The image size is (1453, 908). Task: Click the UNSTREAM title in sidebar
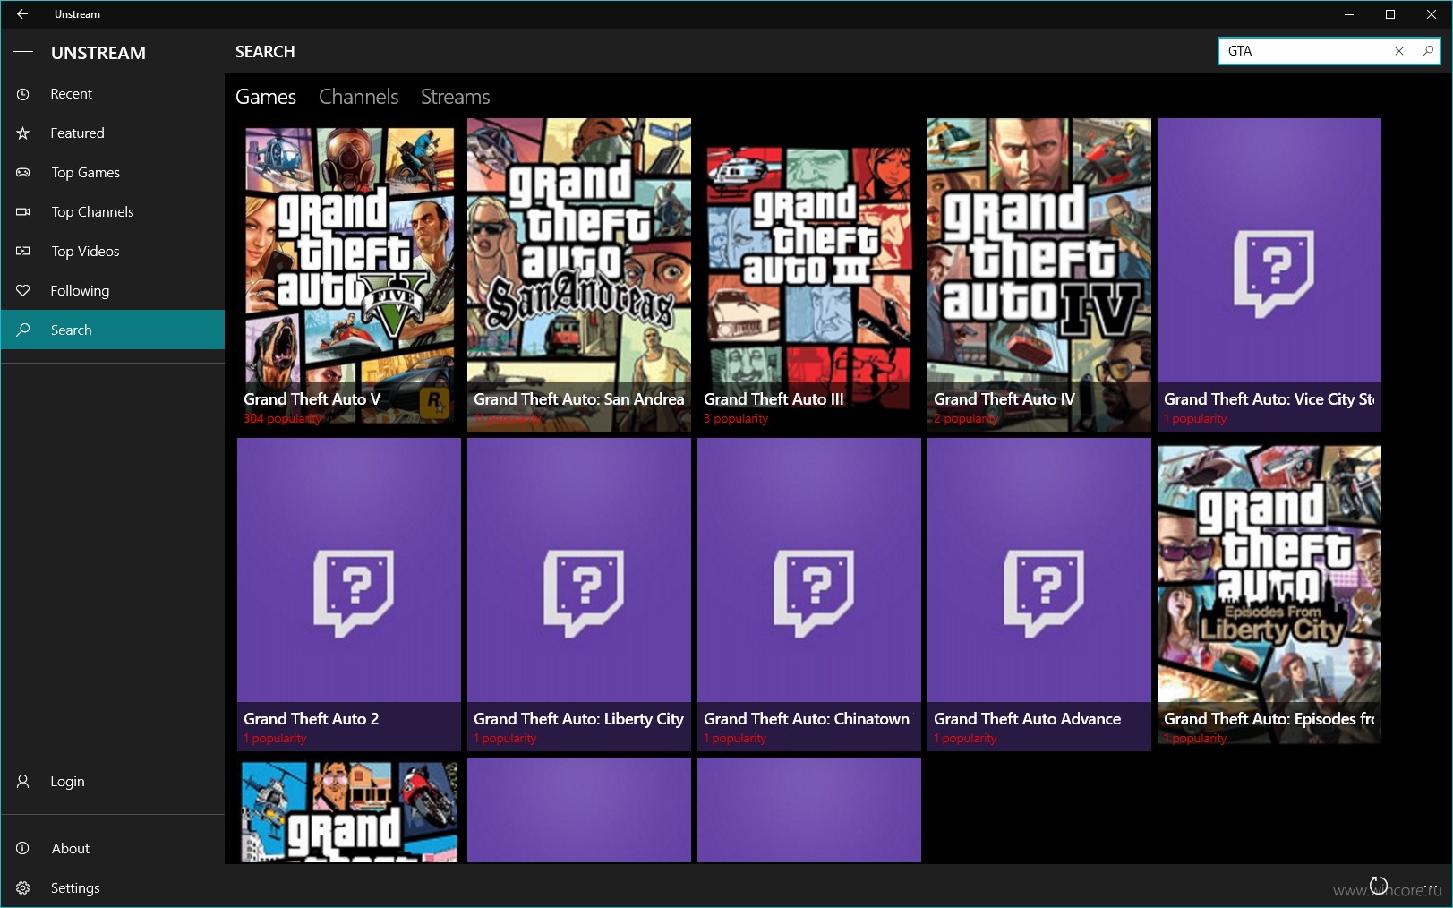coord(98,53)
